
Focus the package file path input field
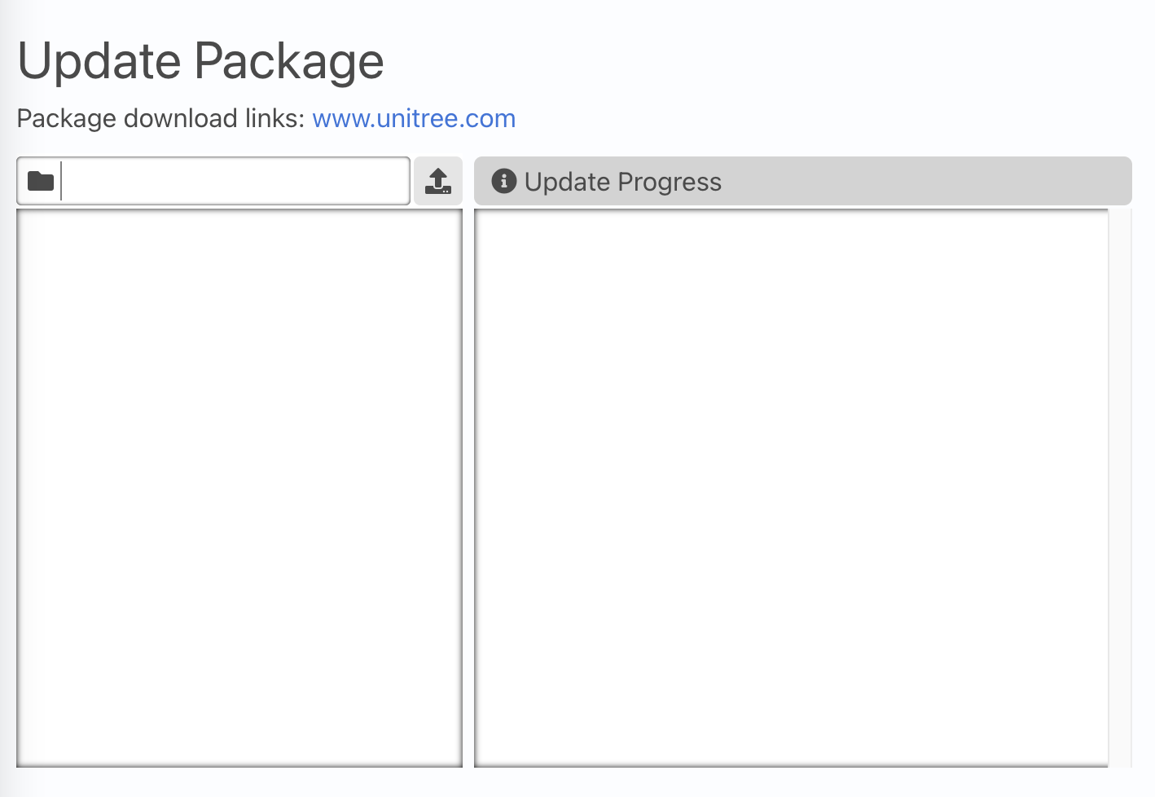click(235, 181)
